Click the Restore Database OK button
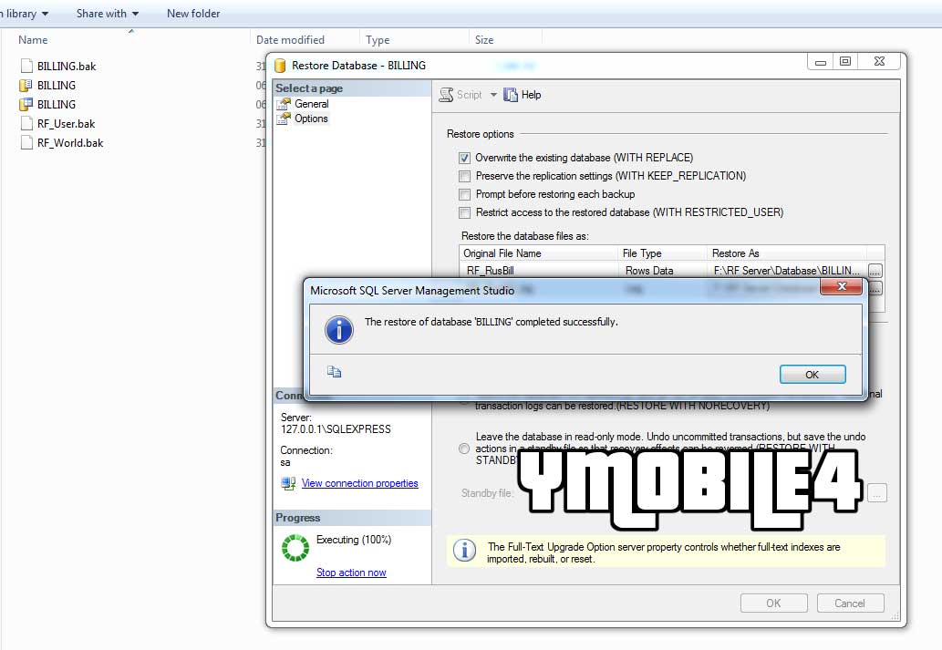Image resolution: width=942 pixels, height=650 pixels. 774,604
